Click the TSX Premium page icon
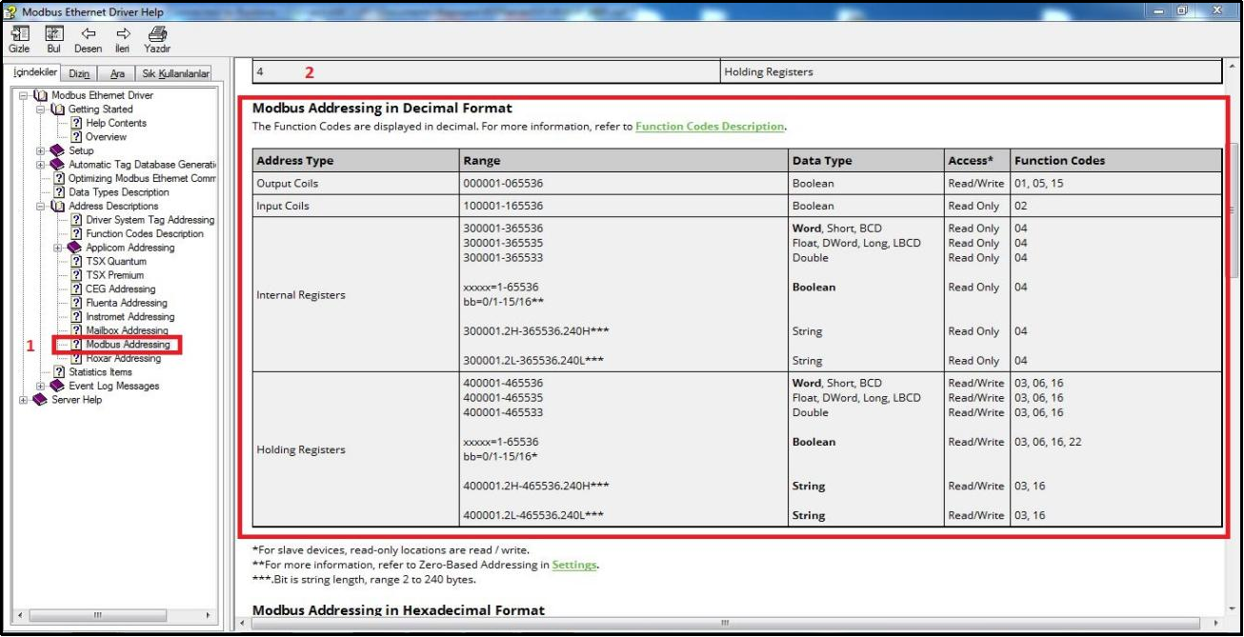 click(x=77, y=275)
